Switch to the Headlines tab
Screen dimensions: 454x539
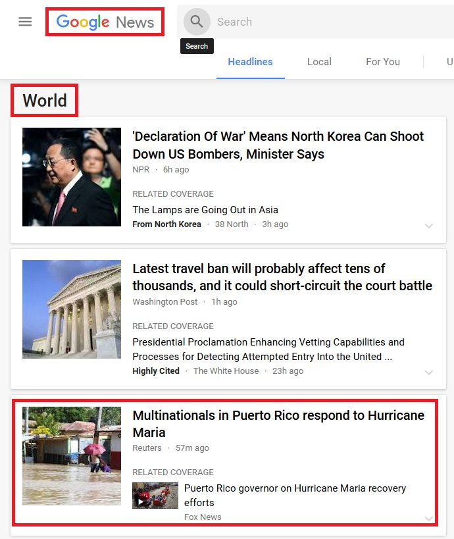point(250,61)
